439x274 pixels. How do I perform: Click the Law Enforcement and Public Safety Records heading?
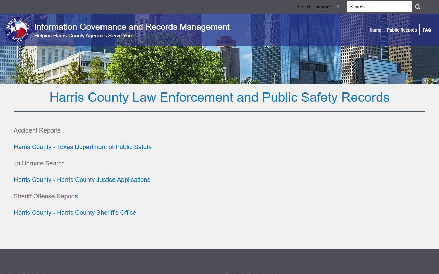coord(219,98)
